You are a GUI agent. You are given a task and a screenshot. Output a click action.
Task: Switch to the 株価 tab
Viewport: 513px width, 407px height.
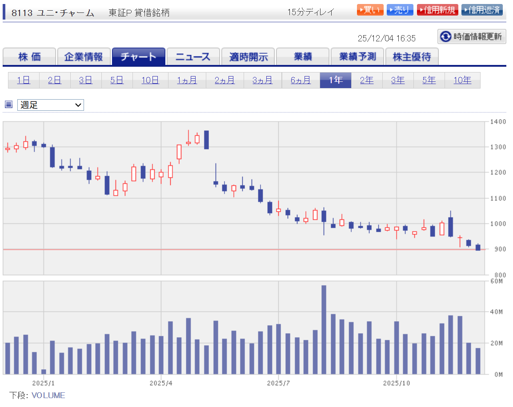[x=29, y=57]
